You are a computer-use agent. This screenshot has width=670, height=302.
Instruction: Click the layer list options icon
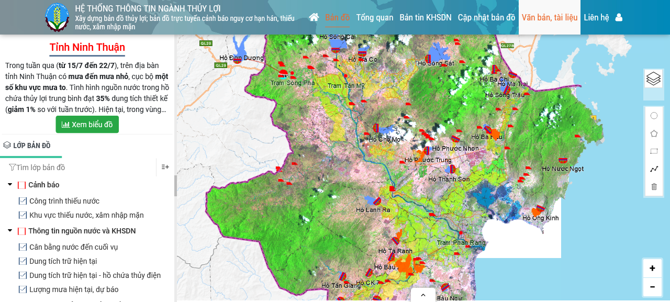coord(165,167)
